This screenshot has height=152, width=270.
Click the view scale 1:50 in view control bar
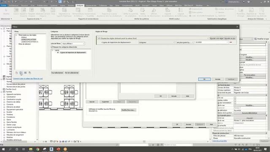(45, 141)
